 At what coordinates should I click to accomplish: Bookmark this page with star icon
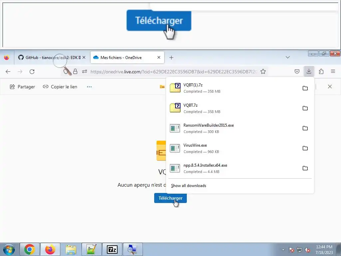tap(263, 71)
